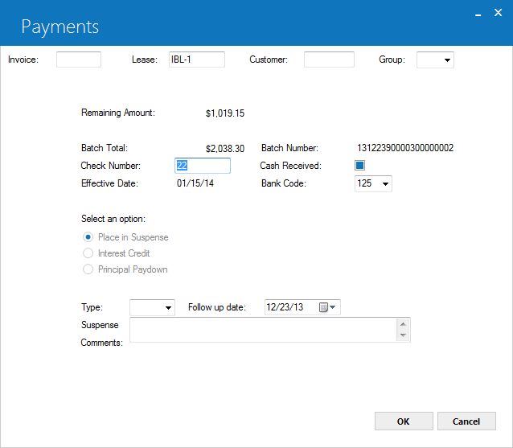Image resolution: width=513 pixels, height=448 pixels.
Task: Minimize the Payments window
Action: (x=478, y=14)
